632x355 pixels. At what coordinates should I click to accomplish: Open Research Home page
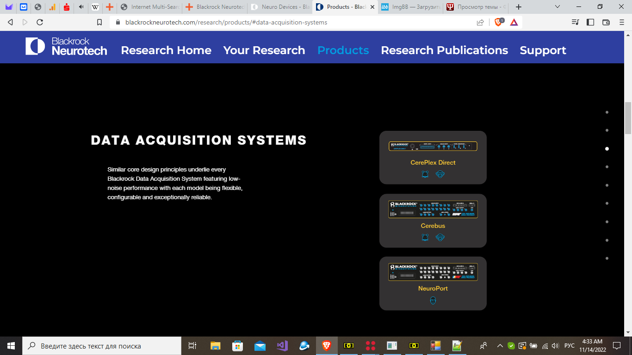[x=166, y=50]
